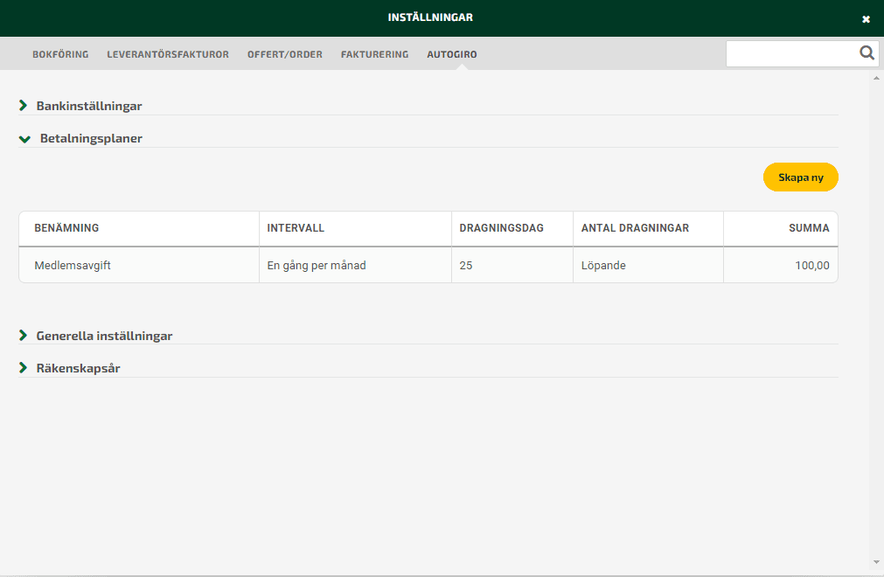Click the search magnifier icon
This screenshot has height=577, width=884.
coord(867,53)
